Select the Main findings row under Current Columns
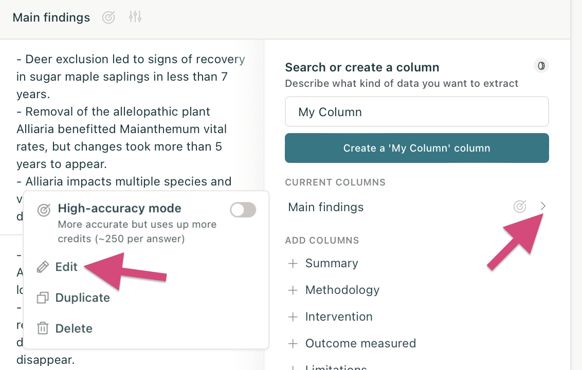 click(x=325, y=207)
